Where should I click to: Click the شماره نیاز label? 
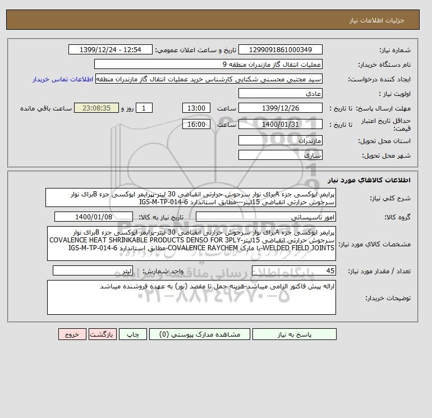pyautogui.click(x=395, y=50)
